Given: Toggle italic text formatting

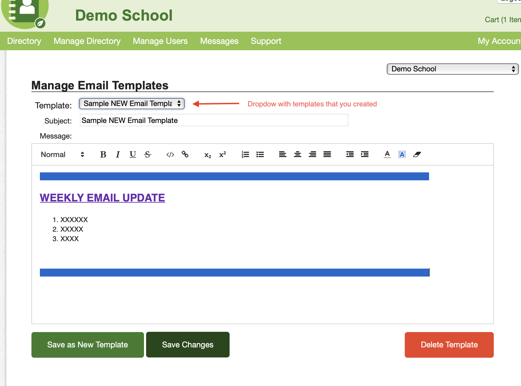Looking at the screenshot, I should (x=118, y=154).
